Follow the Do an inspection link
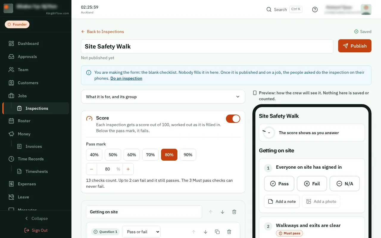This screenshot has width=381, height=238. [x=126, y=79]
